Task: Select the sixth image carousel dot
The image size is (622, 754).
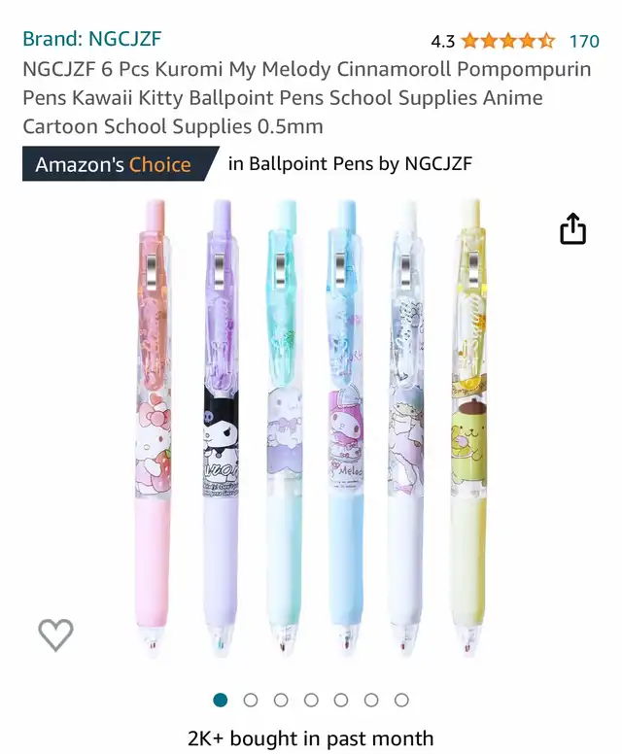Action: [371, 701]
